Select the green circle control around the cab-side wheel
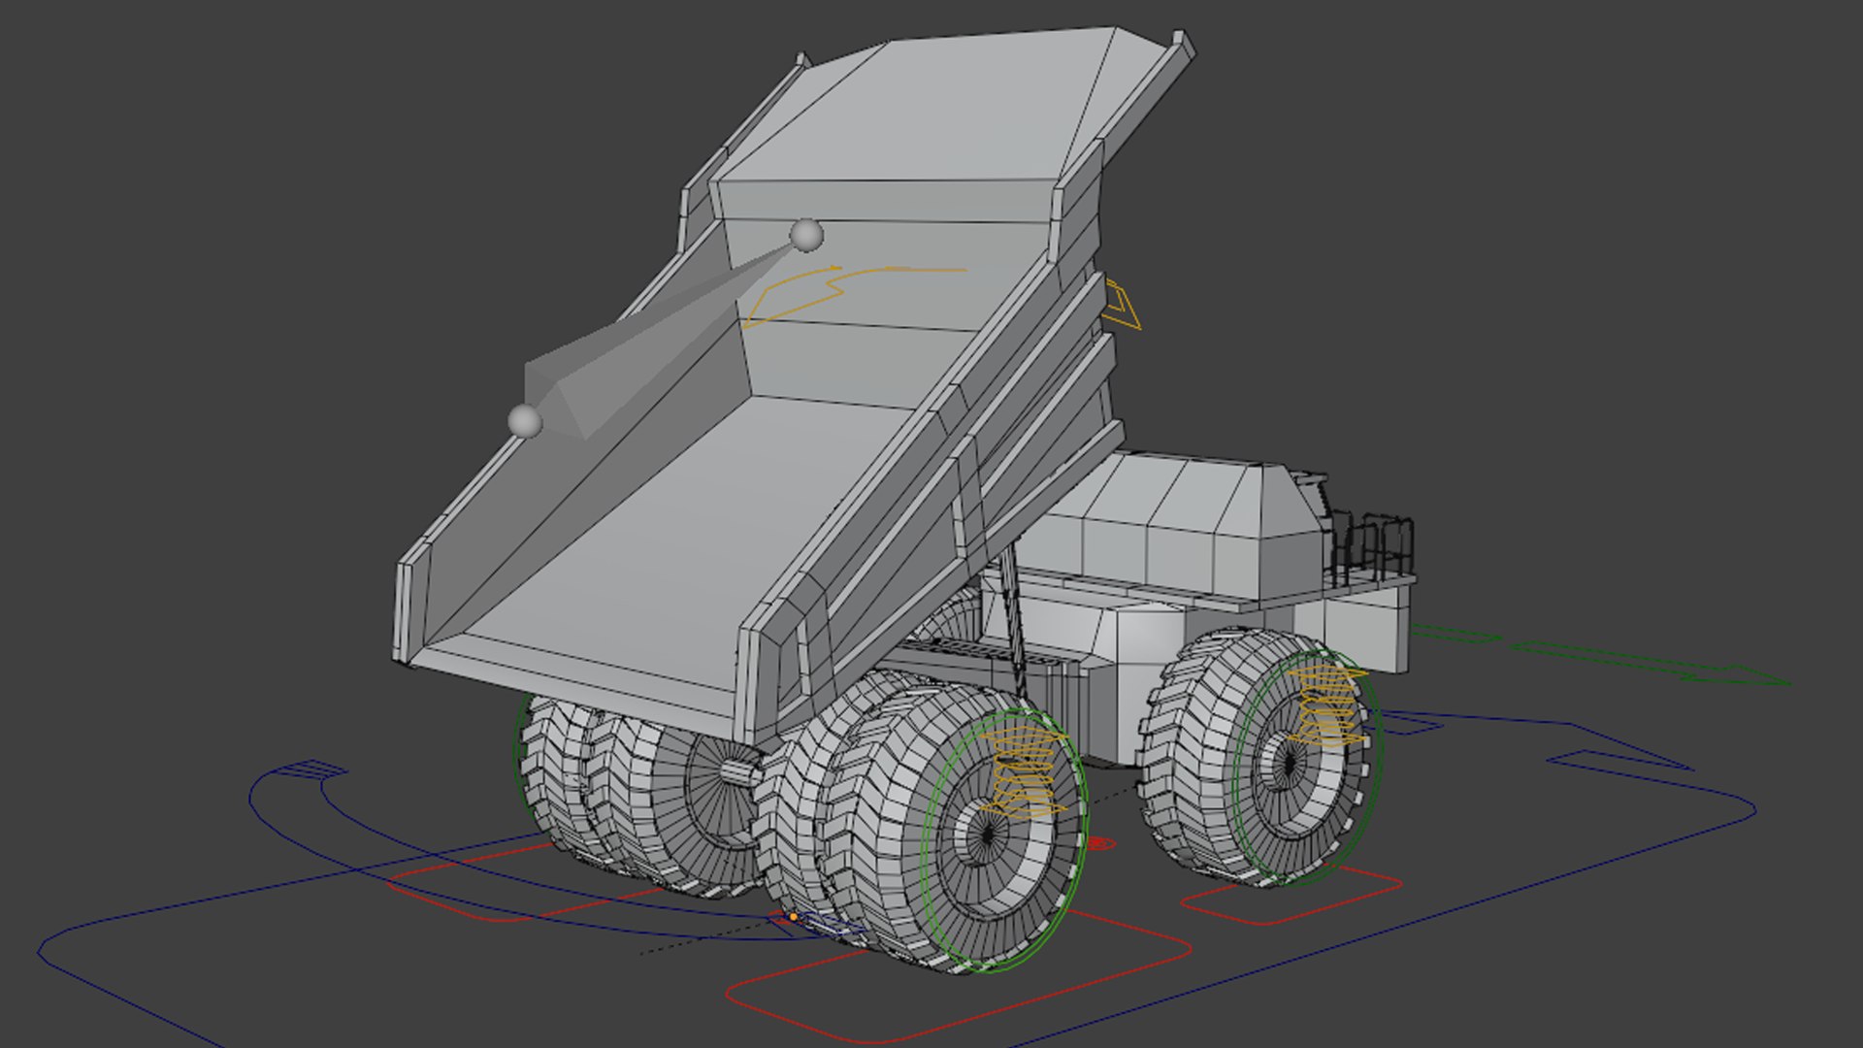This screenshot has width=1863, height=1048. (1309, 767)
